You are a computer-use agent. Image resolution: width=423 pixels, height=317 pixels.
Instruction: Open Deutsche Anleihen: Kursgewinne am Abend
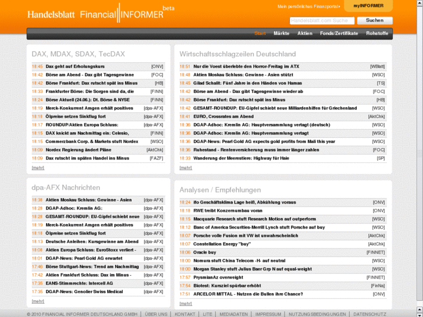92,242
